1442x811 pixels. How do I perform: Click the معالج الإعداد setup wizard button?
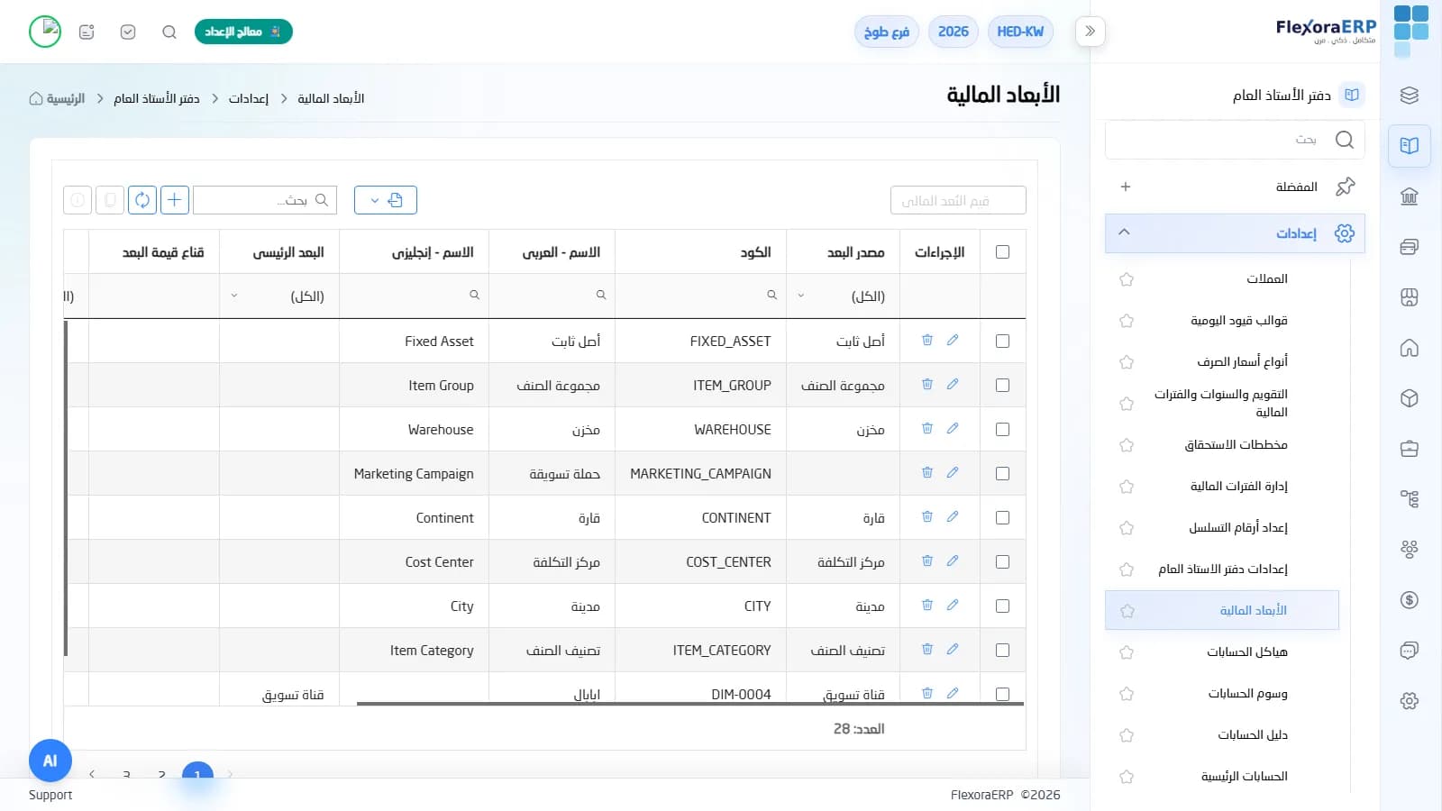tap(243, 32)
